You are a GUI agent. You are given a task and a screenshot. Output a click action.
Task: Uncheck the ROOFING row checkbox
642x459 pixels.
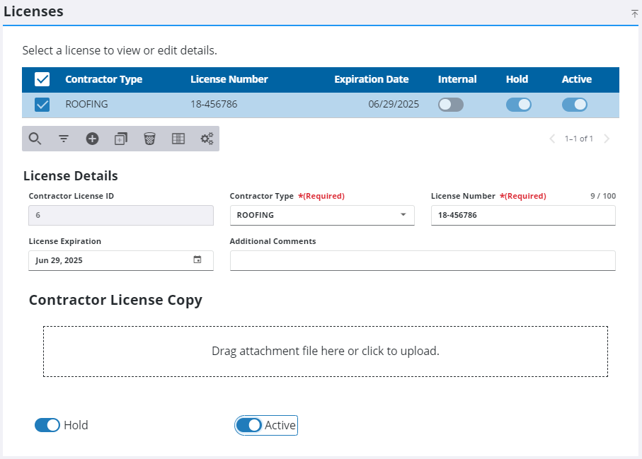point(42,105)
